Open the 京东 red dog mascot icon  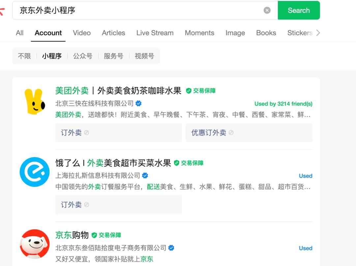tap(35, 244)
